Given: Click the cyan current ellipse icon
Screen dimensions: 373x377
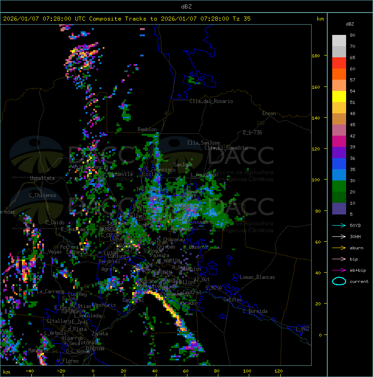Looking at the screenshot, I should (x=339, y=281).
